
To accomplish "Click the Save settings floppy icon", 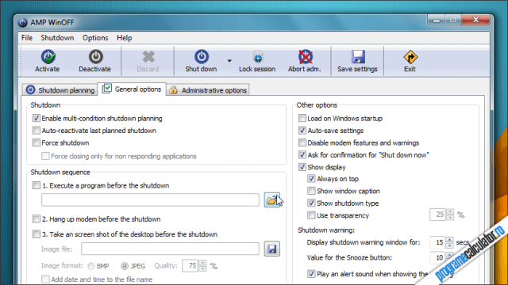I will [358, 57].
